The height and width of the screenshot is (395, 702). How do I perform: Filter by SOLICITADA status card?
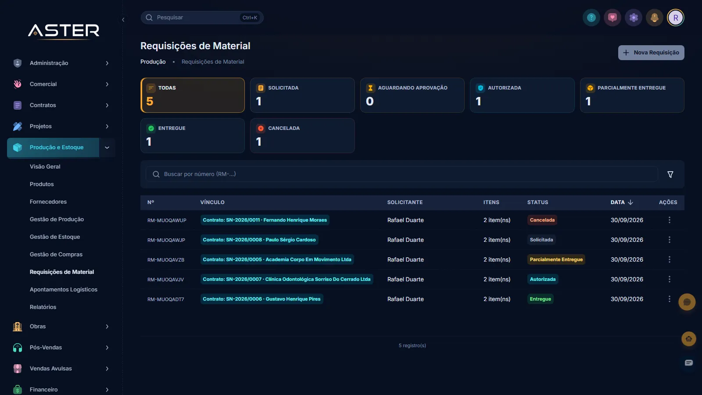302,95
